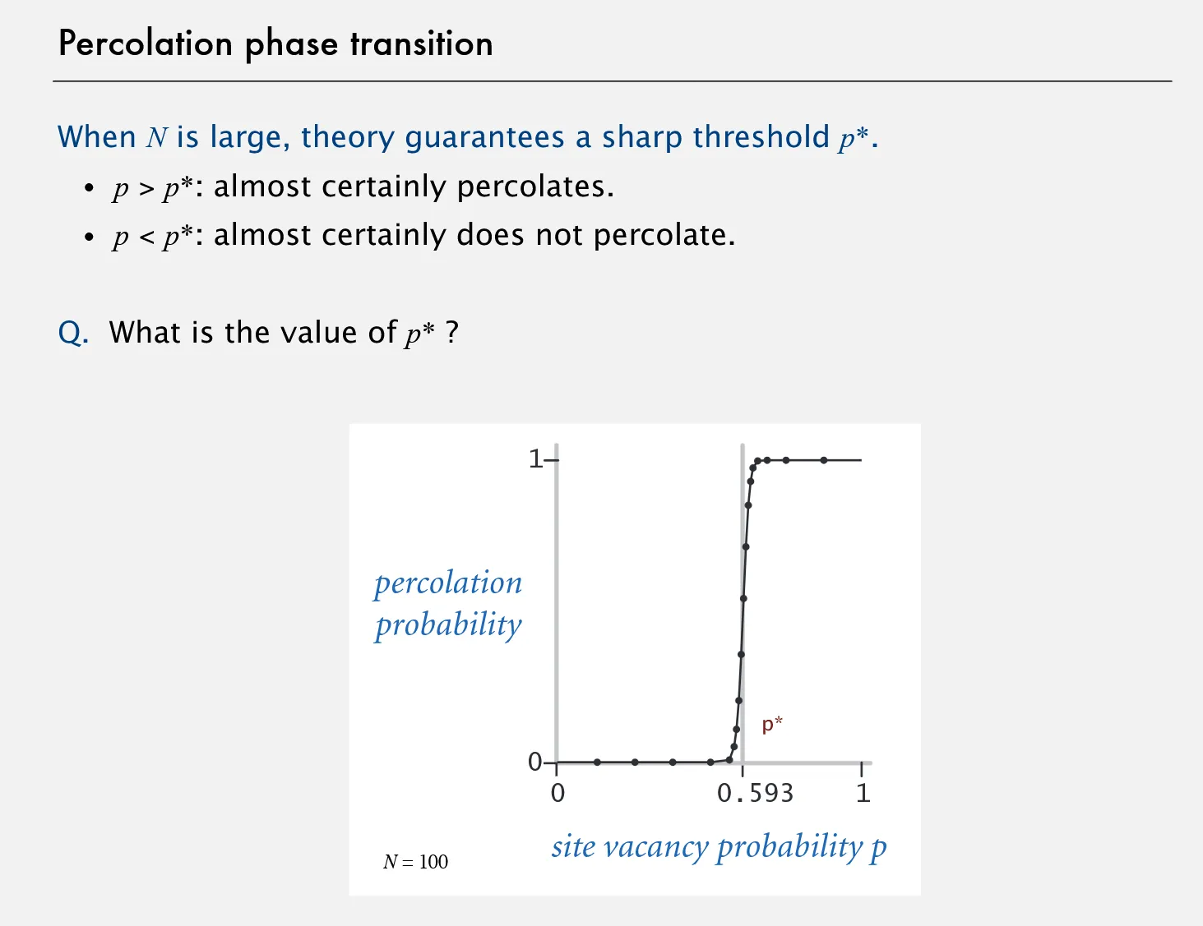Click the rightmost data point on curve
Image resolution: width=1203 pixels, height=926 pixels.
point(824,460)
